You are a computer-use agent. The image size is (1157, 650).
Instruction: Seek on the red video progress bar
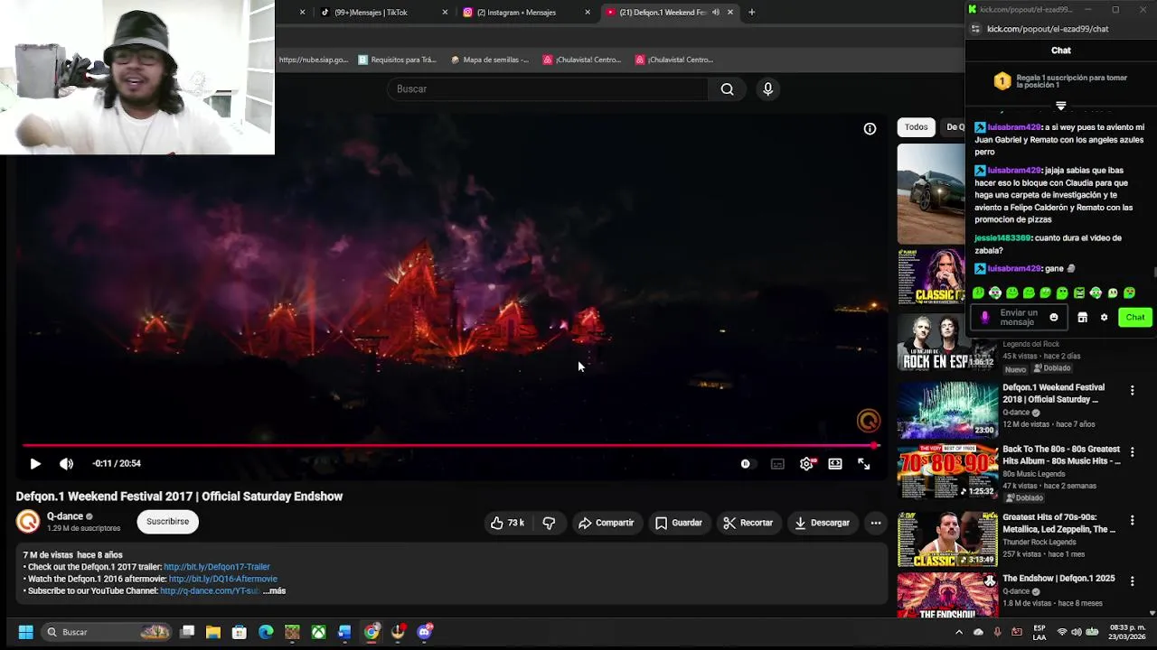pyautogui.click(x=449, y=445)
